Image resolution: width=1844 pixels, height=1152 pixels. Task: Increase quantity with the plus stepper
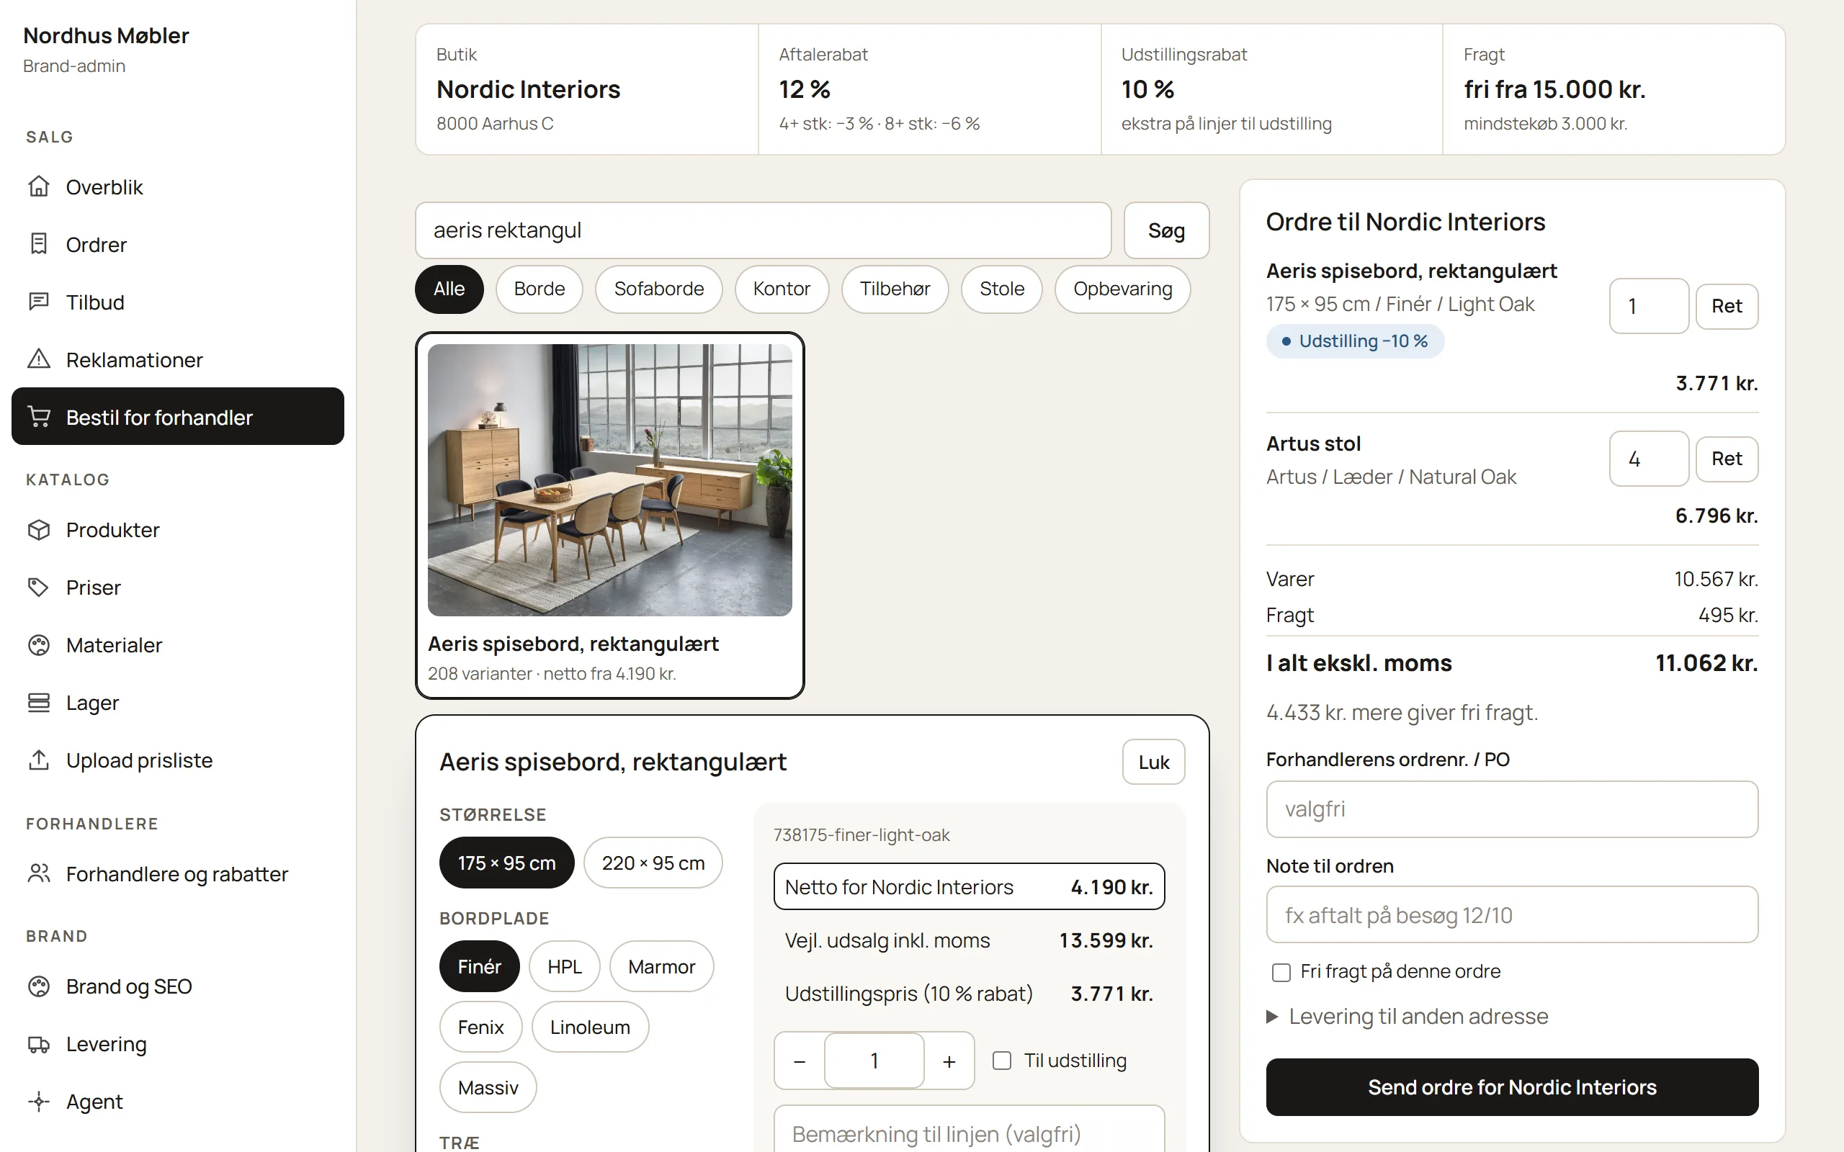[949, 1061]
